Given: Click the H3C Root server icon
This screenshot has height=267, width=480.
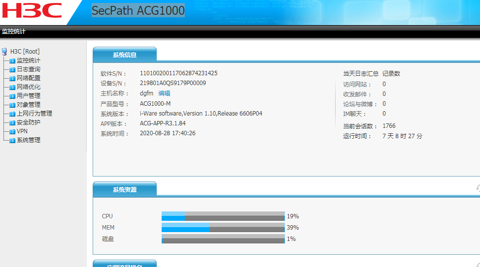Looking at the screenshot, I should [x=4, y=52].
